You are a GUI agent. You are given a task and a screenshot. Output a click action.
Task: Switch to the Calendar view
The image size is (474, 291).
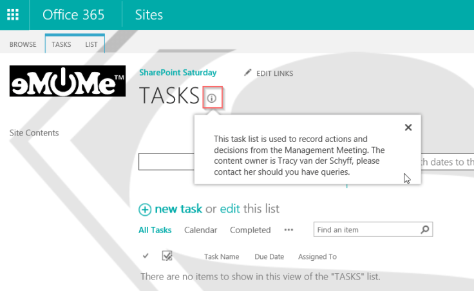[200, 230]
